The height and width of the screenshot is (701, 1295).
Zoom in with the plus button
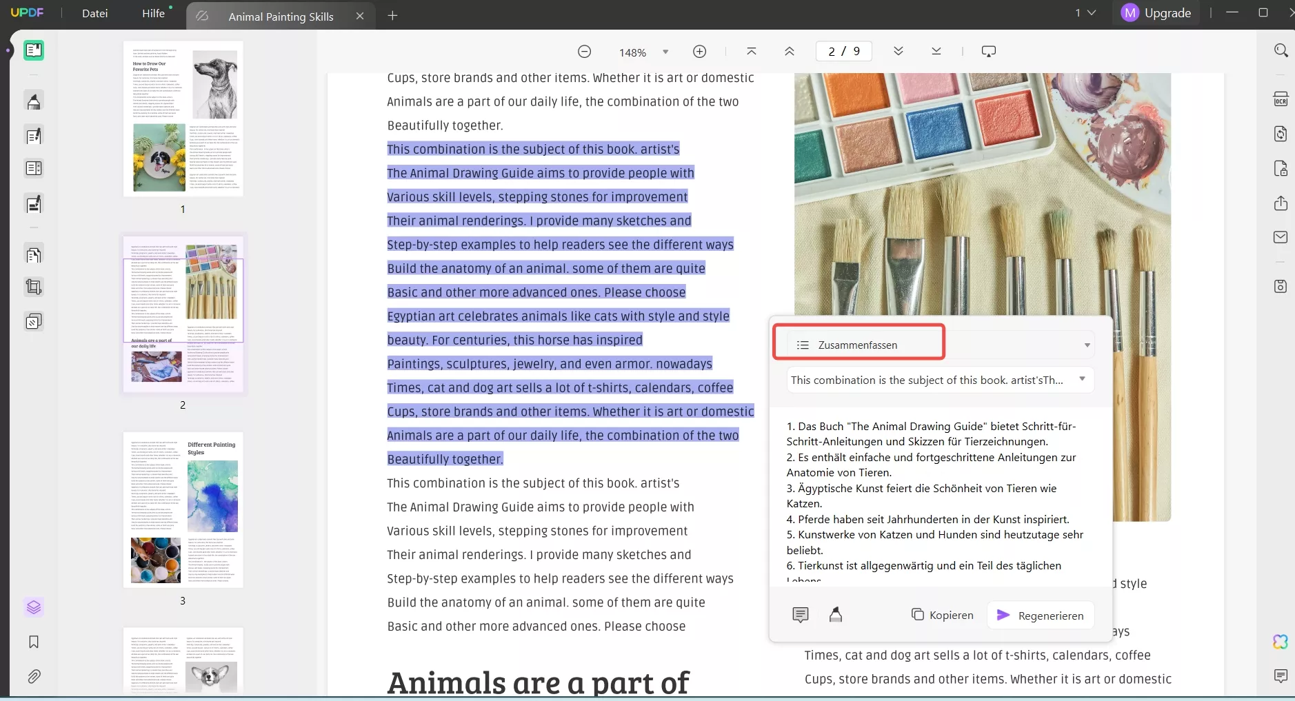[x=699, y=52]
